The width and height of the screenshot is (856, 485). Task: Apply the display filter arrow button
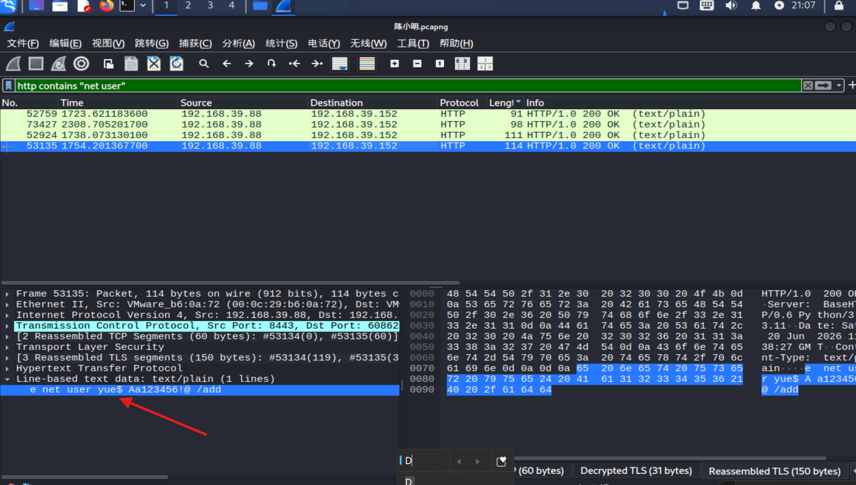(x=823, y=86)
